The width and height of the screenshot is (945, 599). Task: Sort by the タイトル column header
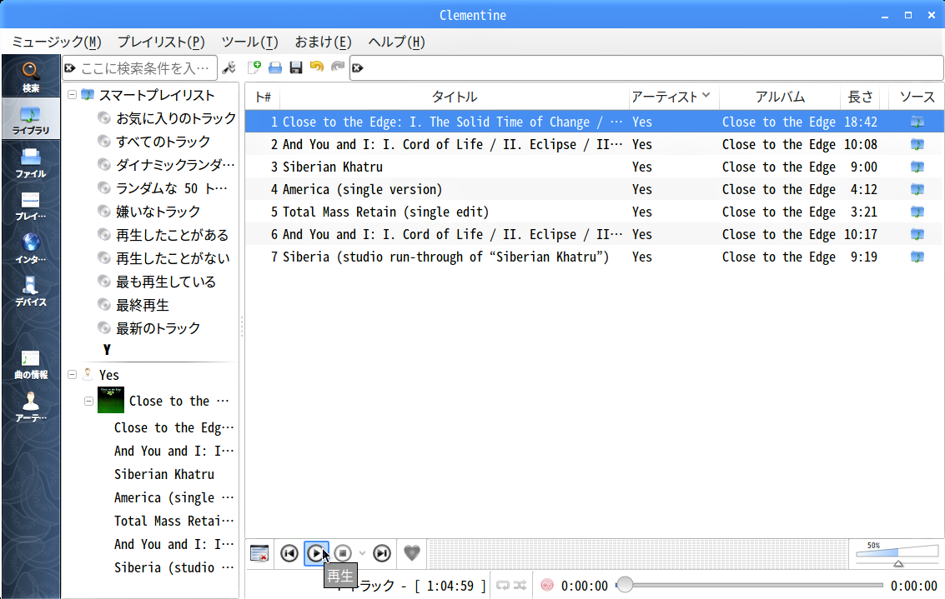click(x=455, y=97)
